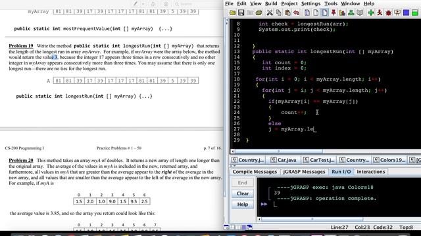Open the Tools menu
This screenshot has width=421, height=236.
pyautogui.click(x=330, y=3)
